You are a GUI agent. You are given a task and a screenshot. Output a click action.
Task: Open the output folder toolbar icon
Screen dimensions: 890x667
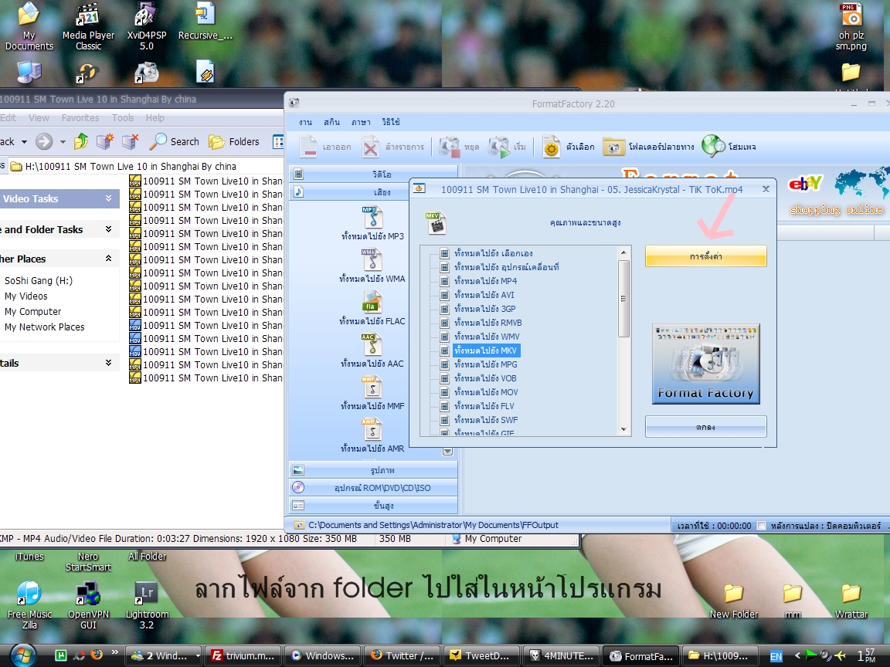[x=613, y=147]
